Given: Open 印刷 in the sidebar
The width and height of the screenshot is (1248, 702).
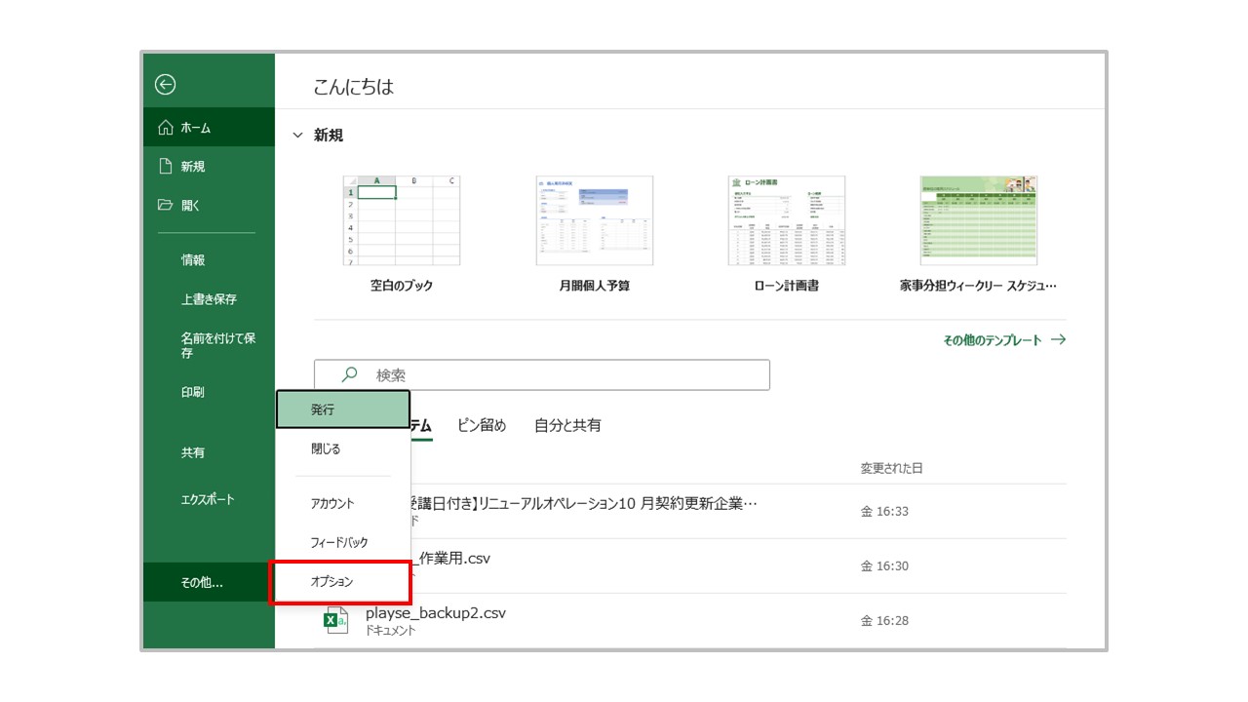Looking at the screenshot, I should point(209,393).
